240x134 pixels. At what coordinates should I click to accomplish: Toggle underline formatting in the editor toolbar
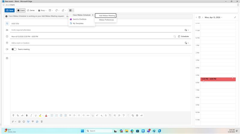[x=36, y=115]
